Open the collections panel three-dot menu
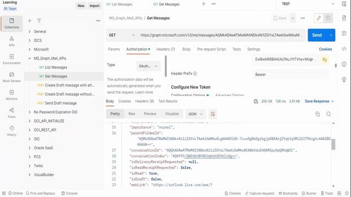The width and height of the screenshot is (351, 197). pos(98,21)
